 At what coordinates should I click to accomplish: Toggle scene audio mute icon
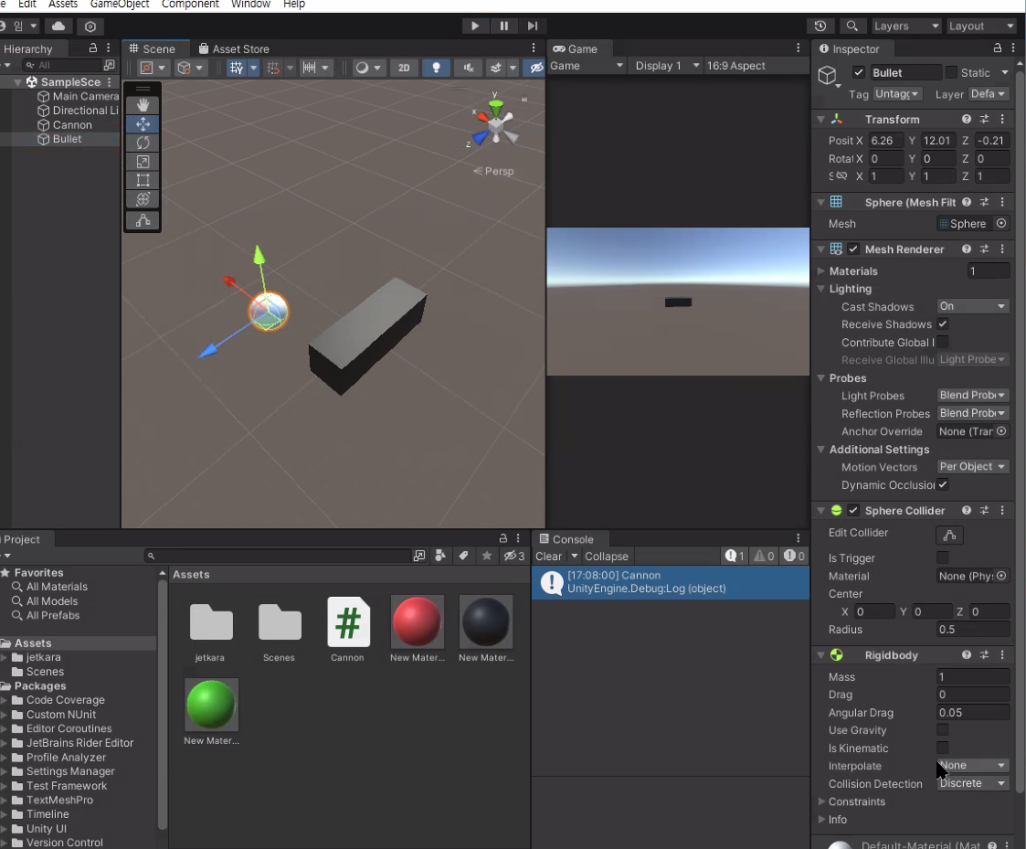(x=469, y=68)
